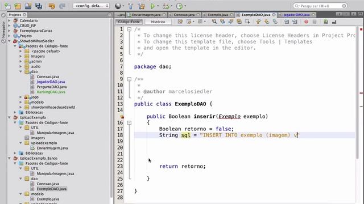364x204 pixels.
Task: Collapse the ShowdoMilhaoSiedler project node
Action: click(x=10, y=41)
